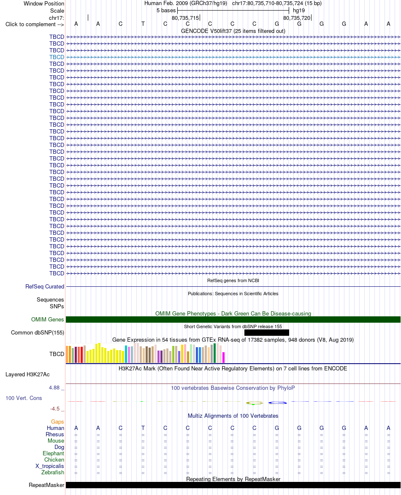This screenshot has height=495, width=401.
Task: Click the Elephant species label
Action: tap(53, 453)
